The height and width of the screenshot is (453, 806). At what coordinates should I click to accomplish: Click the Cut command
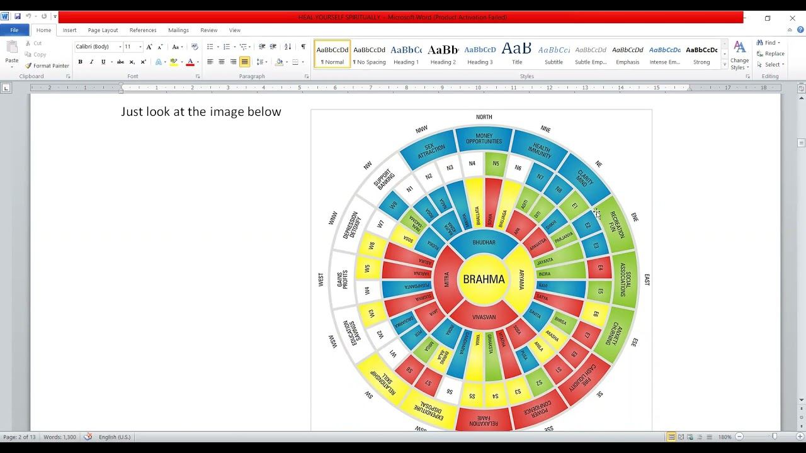33,43
